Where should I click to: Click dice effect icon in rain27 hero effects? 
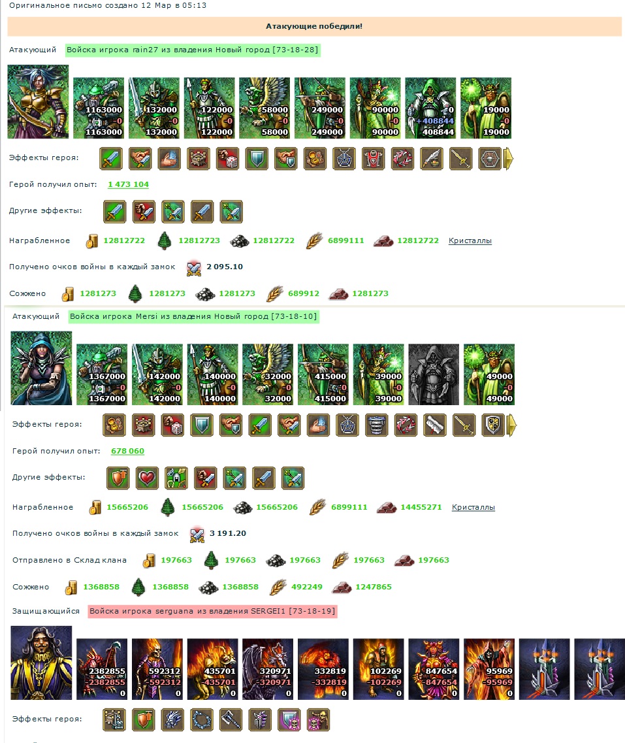pyautogui.click(x=228, y=159)
